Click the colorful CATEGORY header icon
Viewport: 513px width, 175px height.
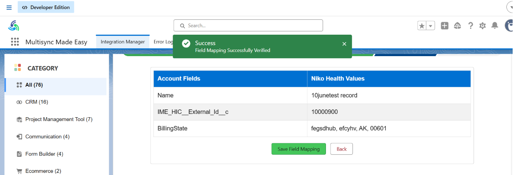(x=17, y=68)
